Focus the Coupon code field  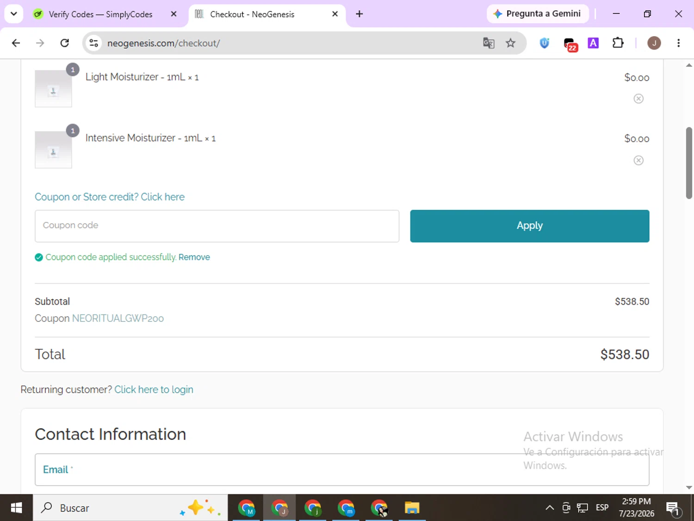(x=217, y=226)
